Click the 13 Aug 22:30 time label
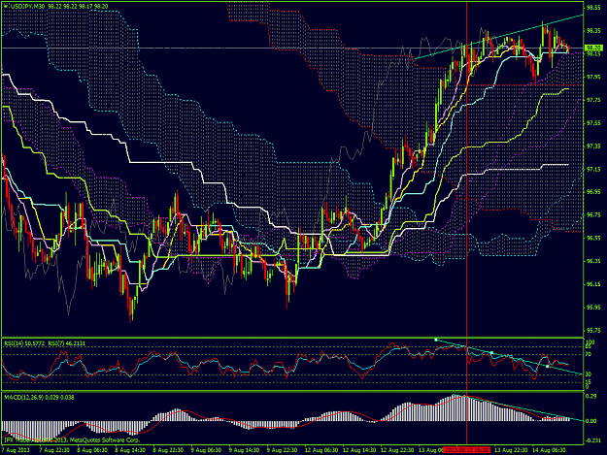 coord(511,450)
